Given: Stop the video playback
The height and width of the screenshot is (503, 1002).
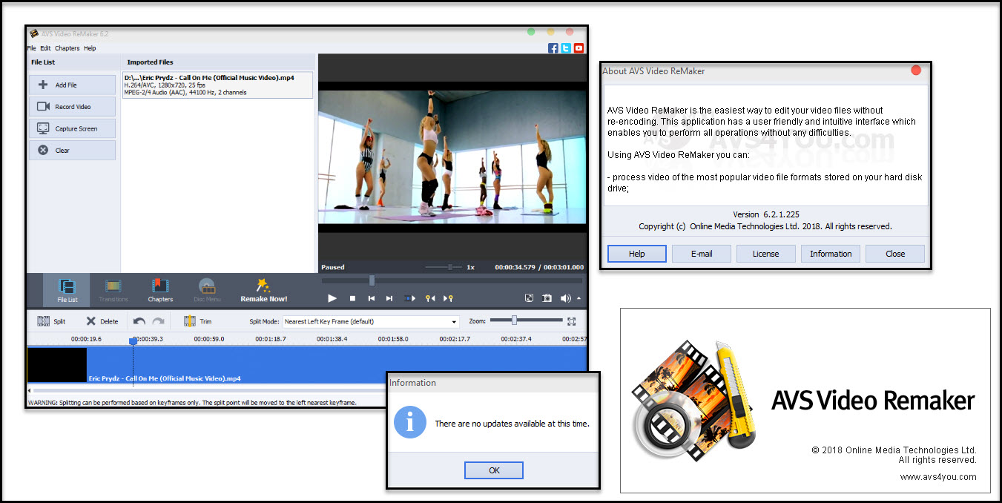Looking at the screenshot, I should pyautogui.click(x=353, y=298).
